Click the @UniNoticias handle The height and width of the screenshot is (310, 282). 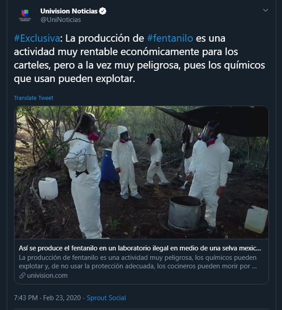pos(61,20)
